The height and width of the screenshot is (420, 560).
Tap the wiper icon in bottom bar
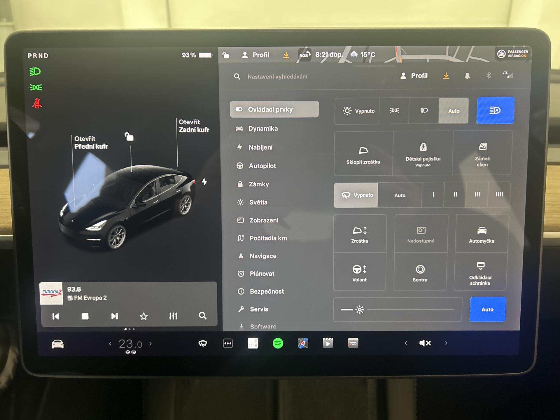(203, 343)
